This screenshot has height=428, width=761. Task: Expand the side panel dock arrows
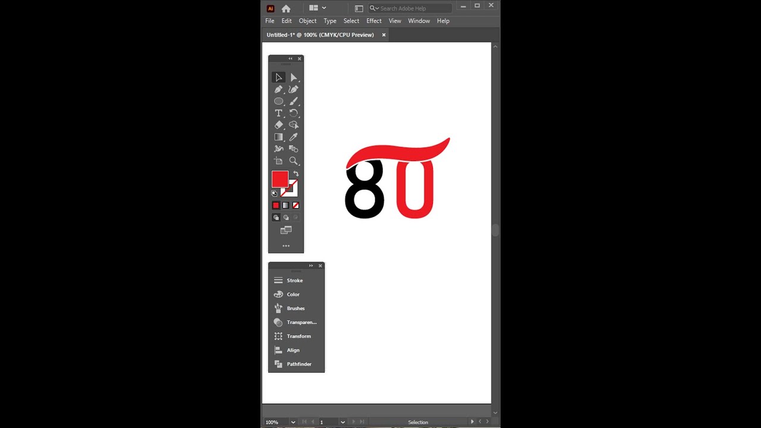click(311, 266)
